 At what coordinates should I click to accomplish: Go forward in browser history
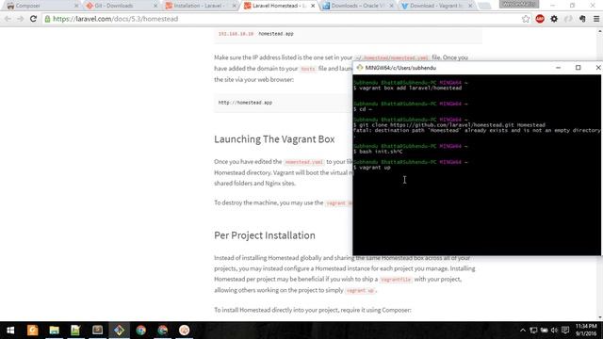(x=21, y=19)
